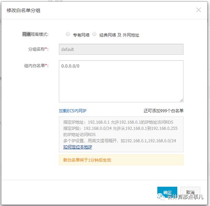Grab the textarea resize handle
210x206 pixels.
pos(181,100)
